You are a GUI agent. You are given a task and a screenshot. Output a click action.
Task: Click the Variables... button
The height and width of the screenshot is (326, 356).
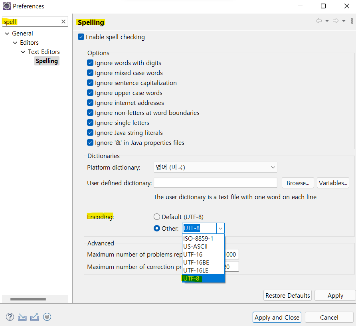(333, 183)
